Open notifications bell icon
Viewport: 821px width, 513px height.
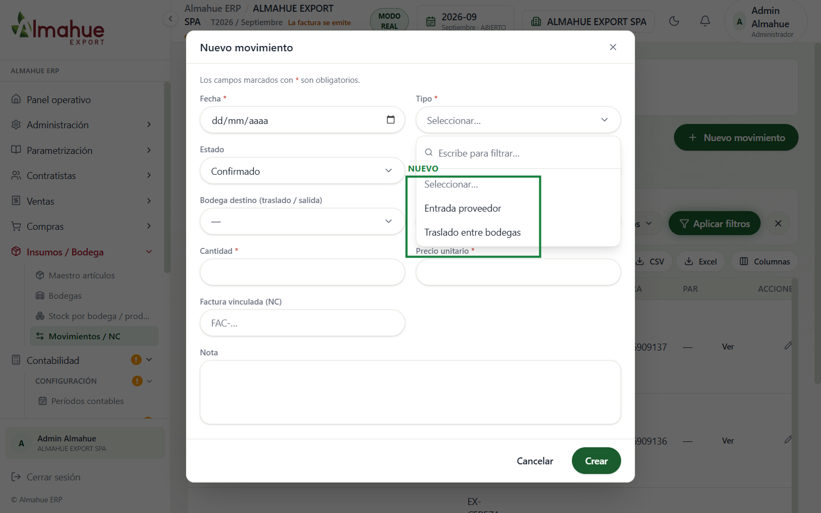pos(705,21)
